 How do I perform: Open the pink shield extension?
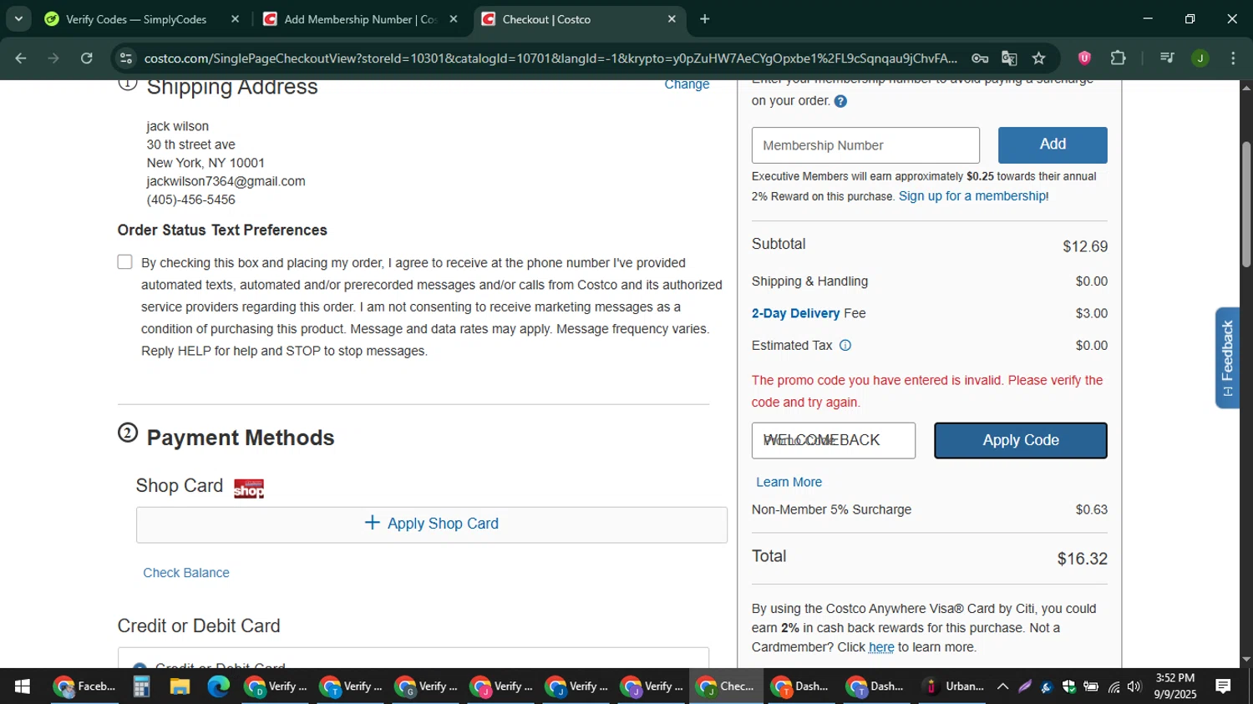(1084, 58)
